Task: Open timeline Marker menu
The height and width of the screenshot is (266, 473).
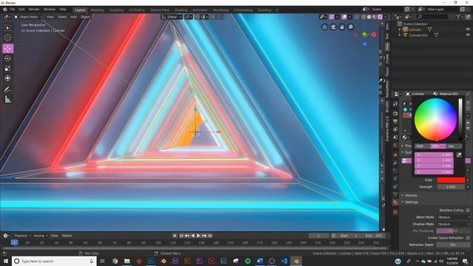Action: [x=67, y=236]
